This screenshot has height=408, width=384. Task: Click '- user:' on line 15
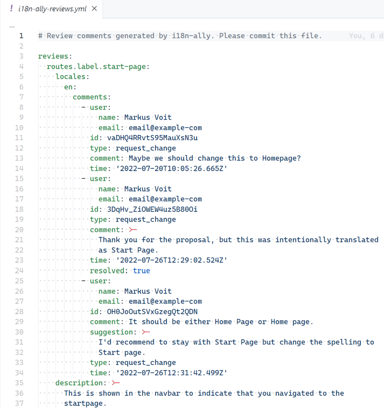point(96,178)
